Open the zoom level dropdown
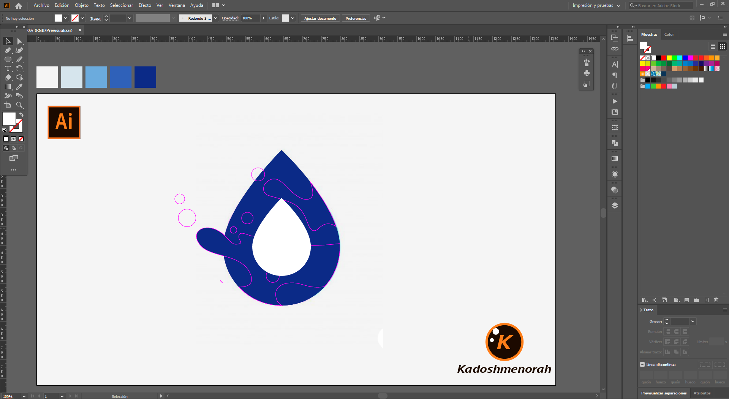Viewport: 729px width, 399px height. click(x=24, y=396)
